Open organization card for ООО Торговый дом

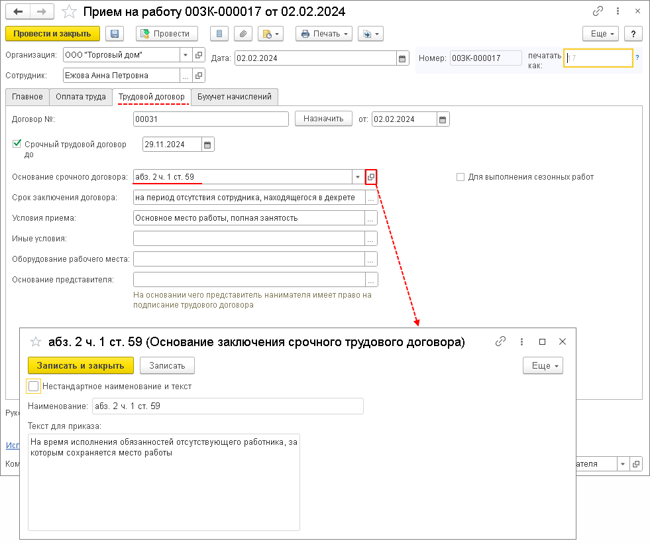pyautogui.click(x=199, y=55)
